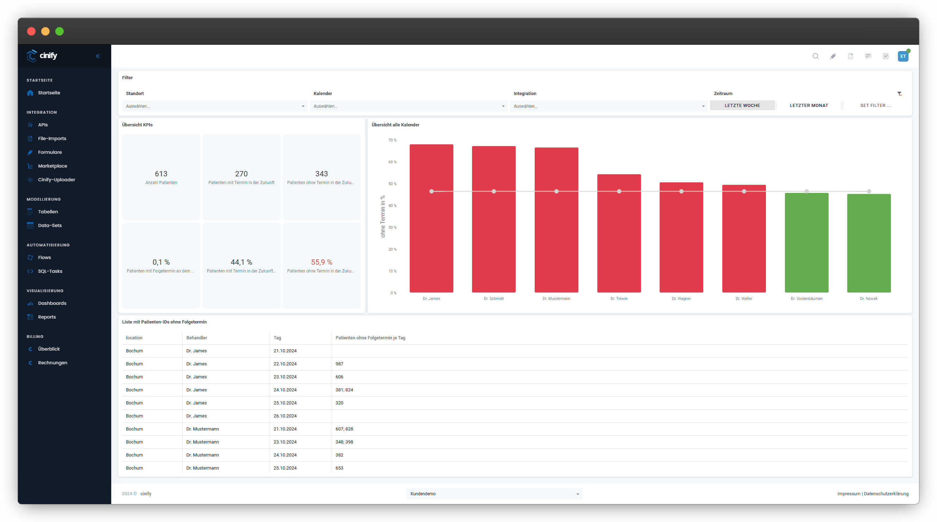Viewport: 937px width, 522px height.
Task: Open the Impressum link
Action: (849, 493)
